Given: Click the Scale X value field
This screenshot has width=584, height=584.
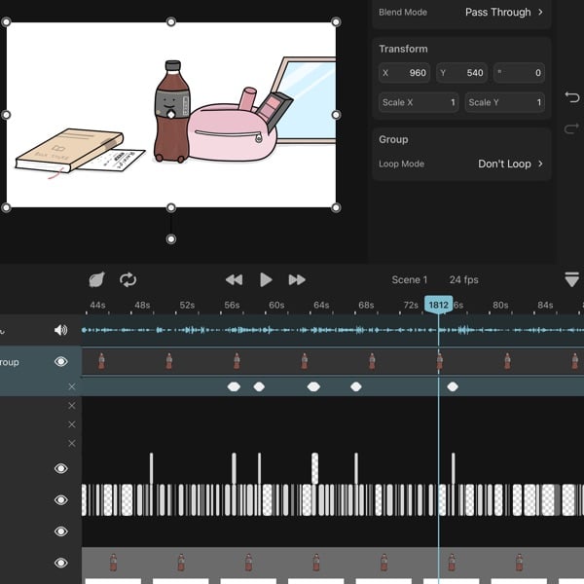Looking at the screenshot, I should [419, 102].
